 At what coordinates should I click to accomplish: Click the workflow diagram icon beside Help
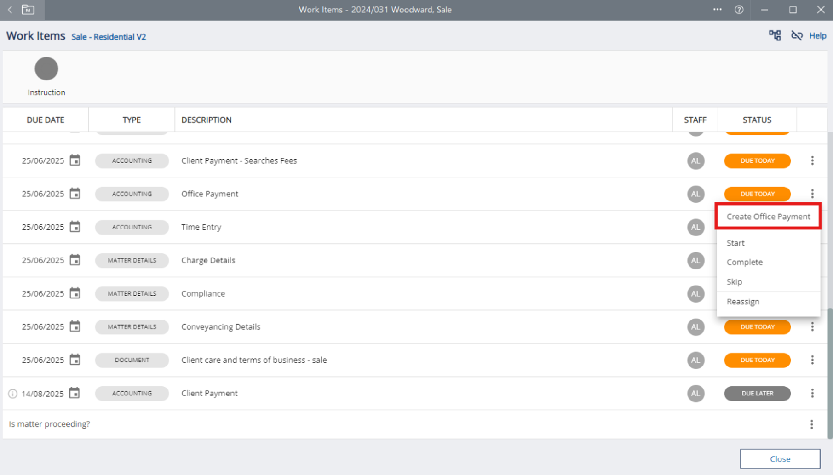click(775, 35)
